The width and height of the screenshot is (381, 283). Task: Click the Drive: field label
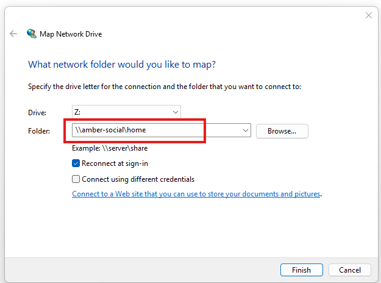[37, 113]
